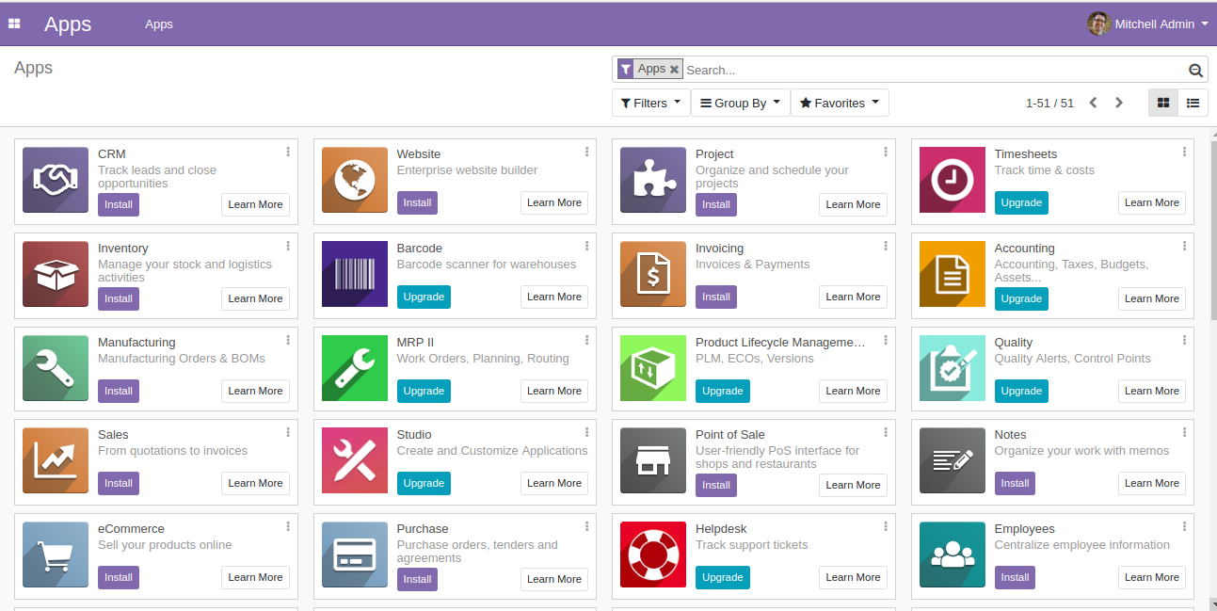
Task: Open the Mitchell Admin user menu
Action: point(1148,24)
